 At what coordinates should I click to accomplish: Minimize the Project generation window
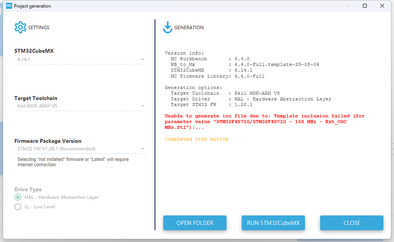coord(348,6)
